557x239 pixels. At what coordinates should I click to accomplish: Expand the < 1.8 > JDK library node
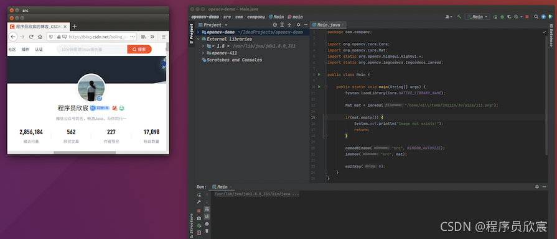tap(203, 46)
